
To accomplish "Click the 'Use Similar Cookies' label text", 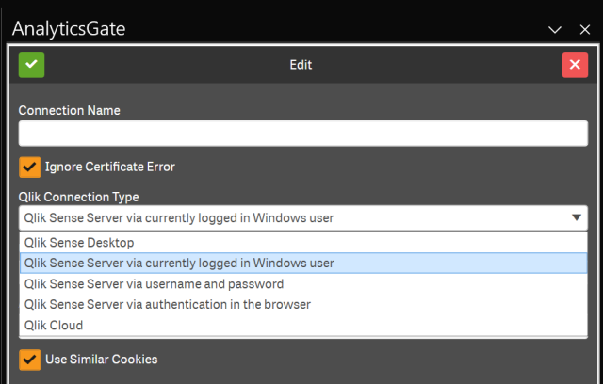I will pos(101,359).
